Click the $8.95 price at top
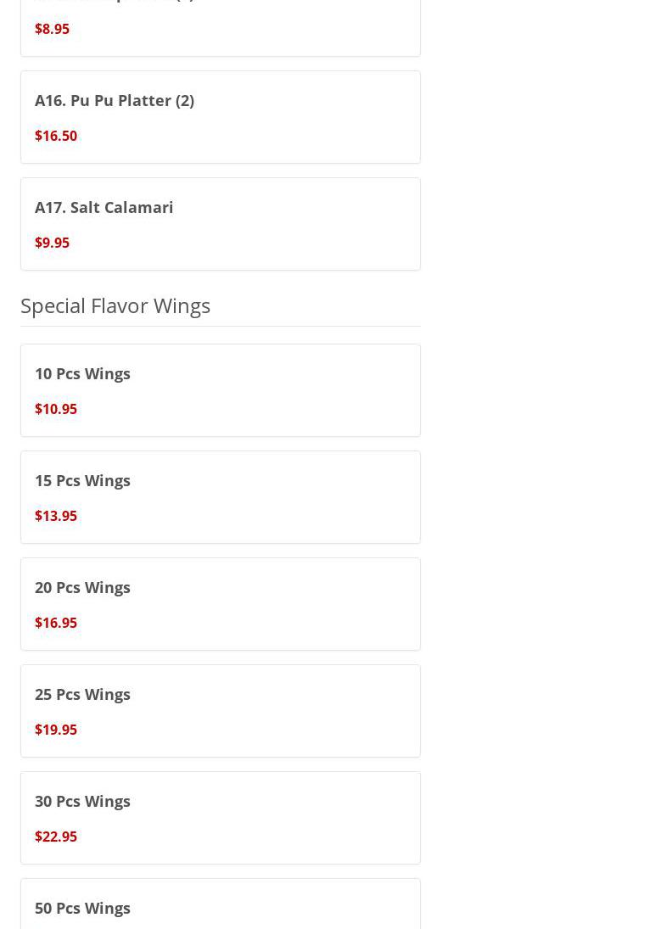Viewport: 666px width, 929px height. pos(52,29)
